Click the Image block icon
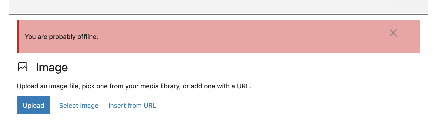Image resolution: width=444 pixels, height=136 pixels. pyautogui.click(x=23, y=67)
